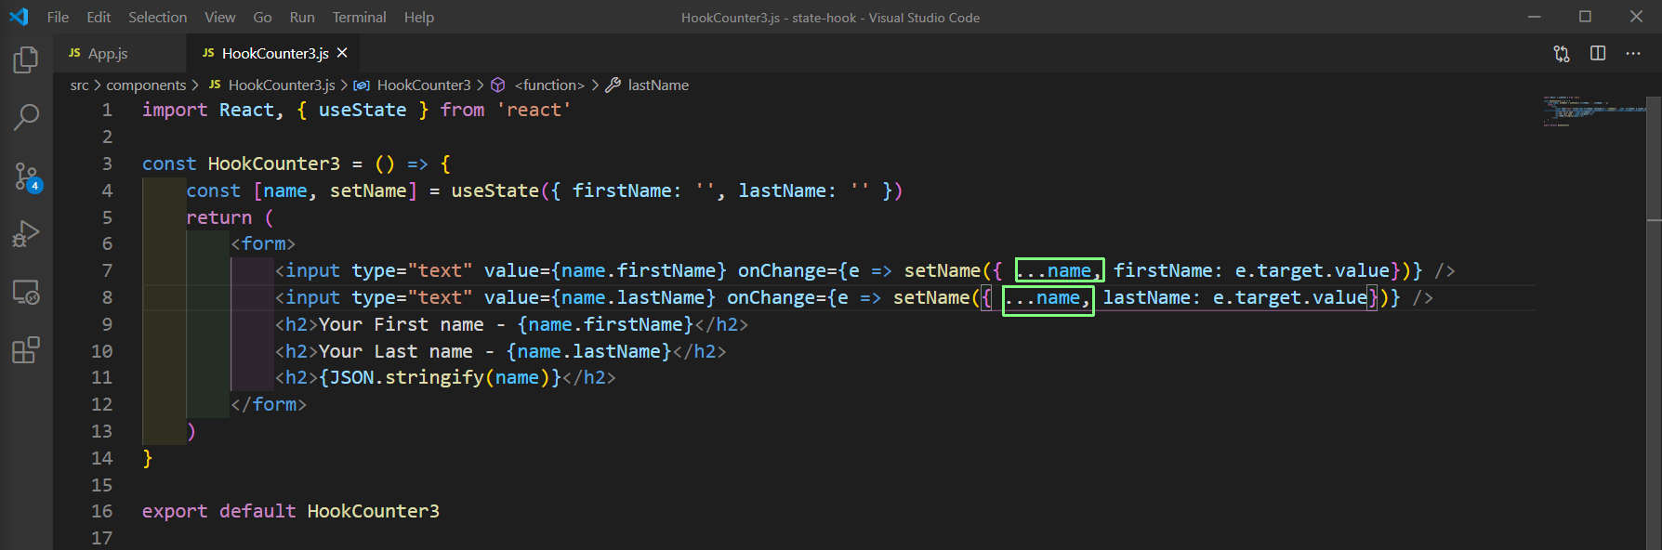The height and width of the screenshot is (550, 1662).
Task: Open the Go menu
Action: pos(262,17)
